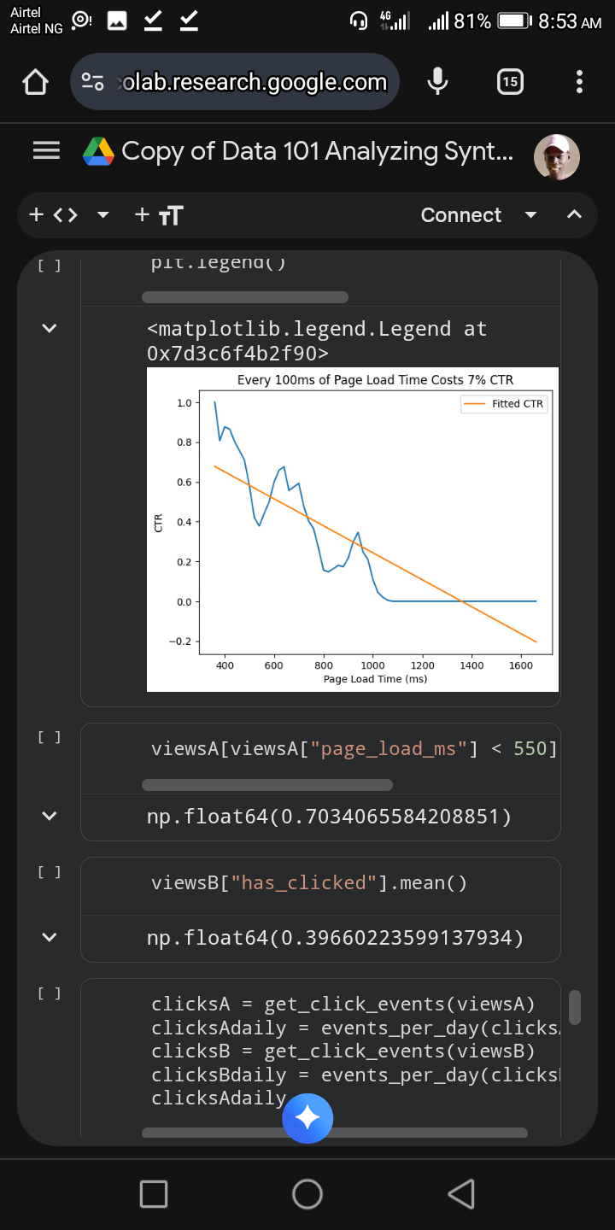Expand the code cell insert dropdown arrow
The width and height of the screenshot is (615, 1230).
[103, 215]
